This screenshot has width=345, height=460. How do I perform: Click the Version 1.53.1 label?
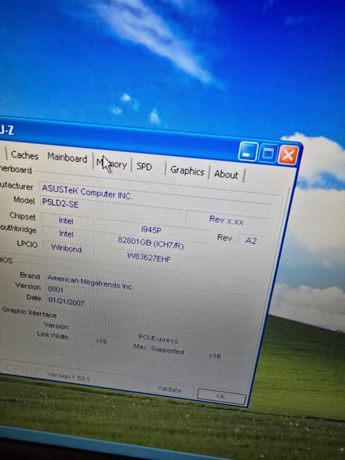(x=68, y=376)
